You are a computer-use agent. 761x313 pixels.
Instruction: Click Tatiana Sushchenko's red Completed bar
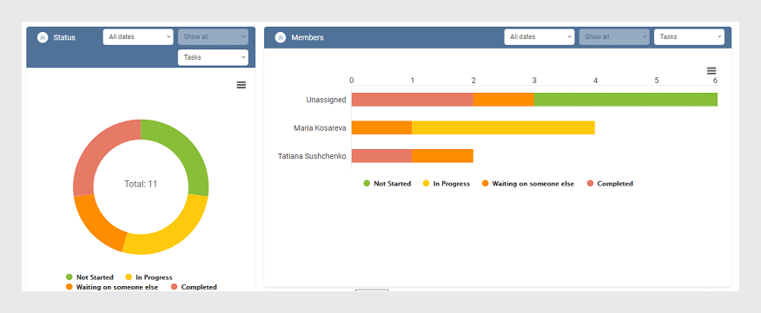tap(381, 156)
